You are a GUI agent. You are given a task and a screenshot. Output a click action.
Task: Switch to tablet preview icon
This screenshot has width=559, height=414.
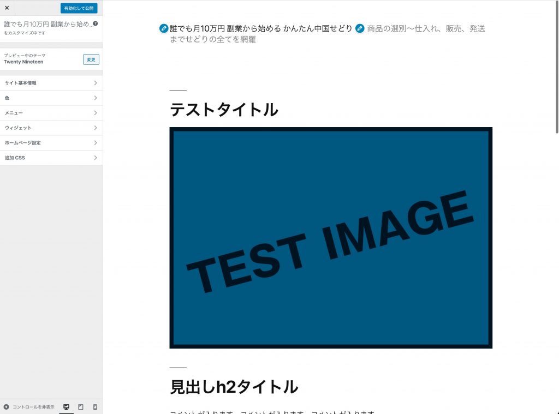pyautogui.click(x=81, y=407)
